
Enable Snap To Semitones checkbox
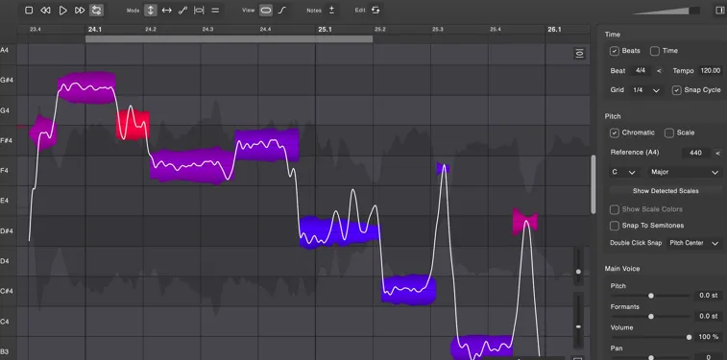(615, 226)
